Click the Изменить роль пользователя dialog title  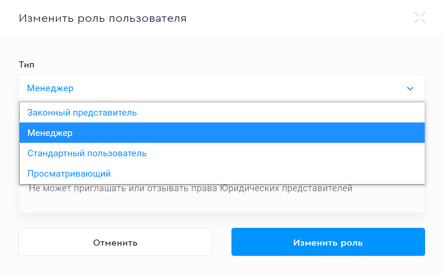click(x=103, y=18)
